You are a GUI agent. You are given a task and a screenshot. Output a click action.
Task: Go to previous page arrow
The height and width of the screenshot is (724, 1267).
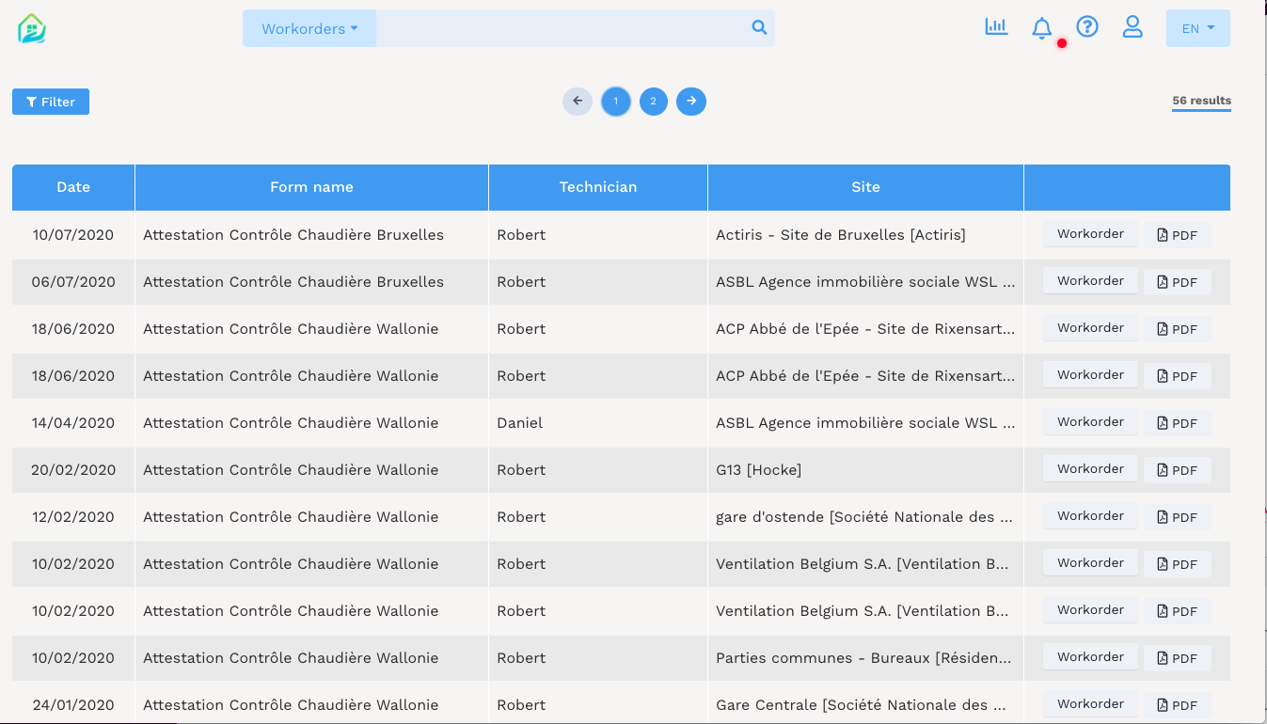[x=578, y=102]
